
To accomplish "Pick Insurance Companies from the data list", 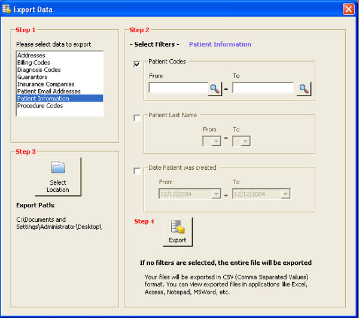I will click(x=45, y=84).
